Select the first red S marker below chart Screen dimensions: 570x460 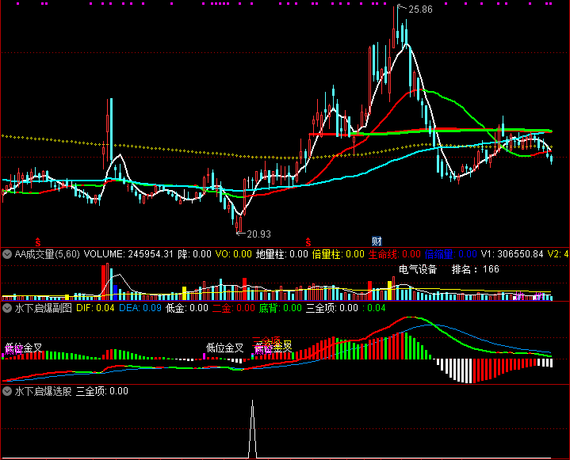(x=38, y=241)
